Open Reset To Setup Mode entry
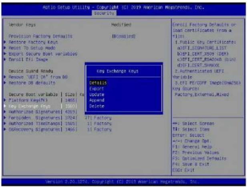Image resolution: width=247 pixels, height=187 pixels. [x=32, y=48]
